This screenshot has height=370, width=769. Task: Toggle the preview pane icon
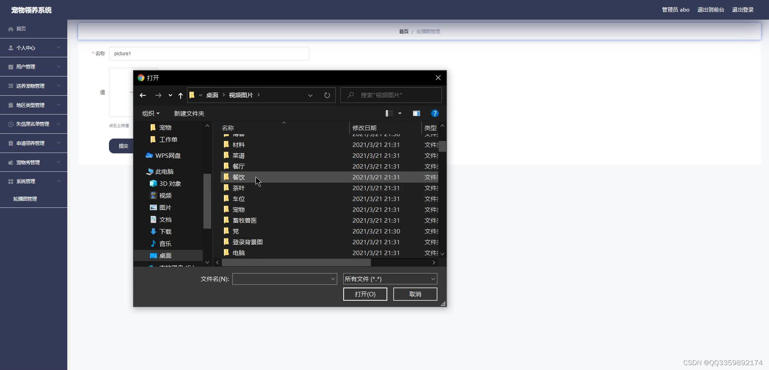[x=417, y=113]
